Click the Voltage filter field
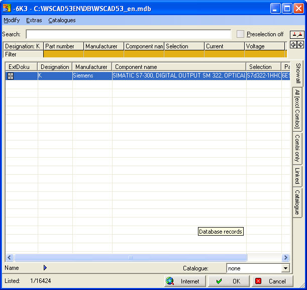The width and height of the screenshot is (307, 290). (x=264, y=54)
